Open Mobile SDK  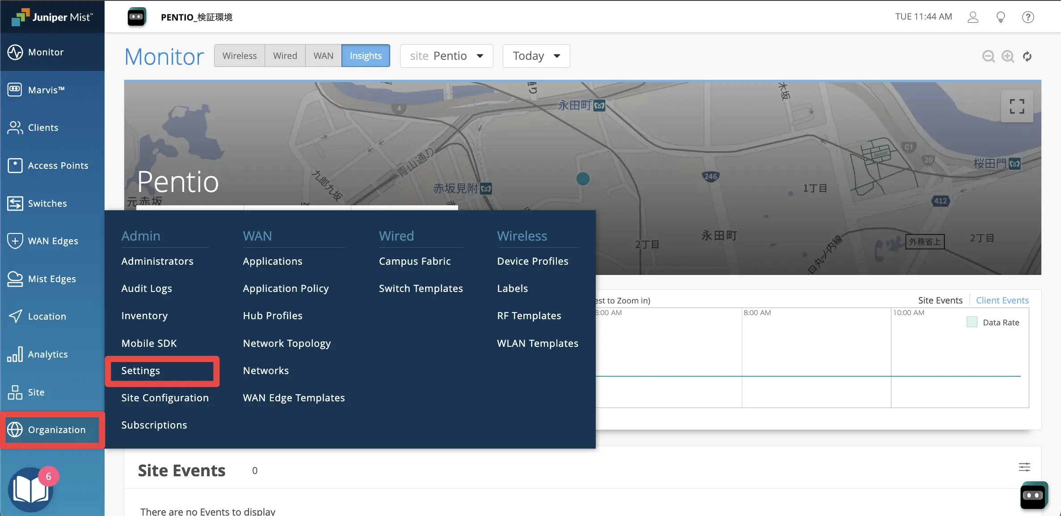click(149, 343)
